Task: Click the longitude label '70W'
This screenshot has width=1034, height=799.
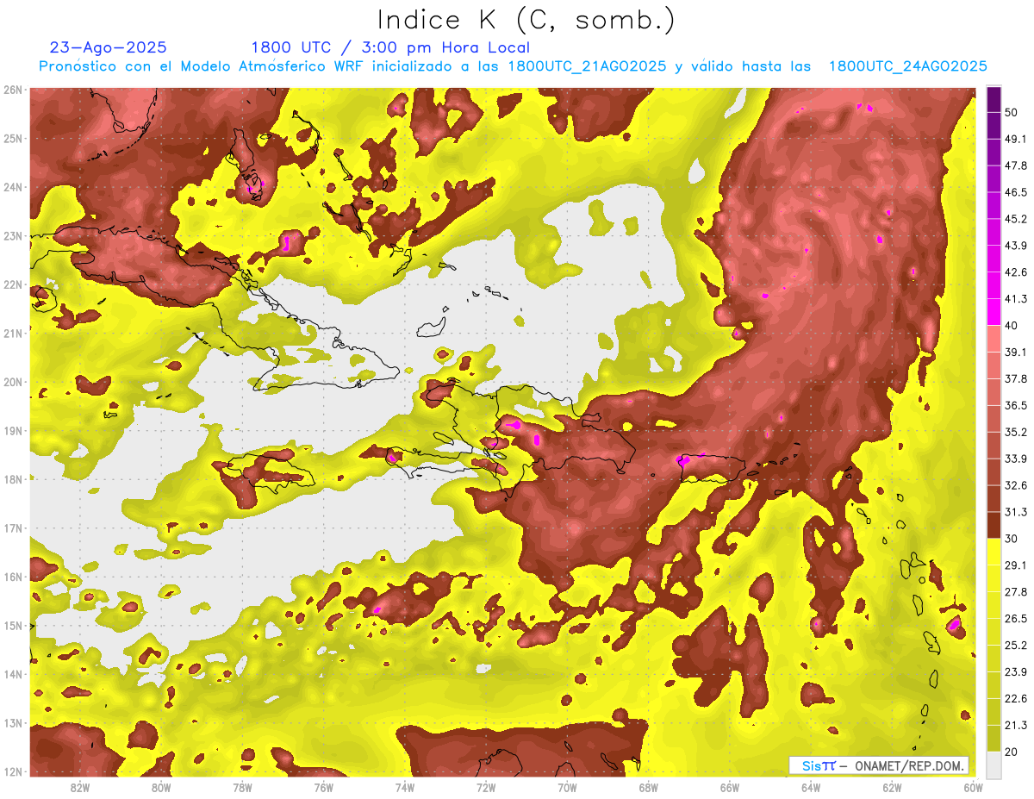Action: tap(568, 787)
